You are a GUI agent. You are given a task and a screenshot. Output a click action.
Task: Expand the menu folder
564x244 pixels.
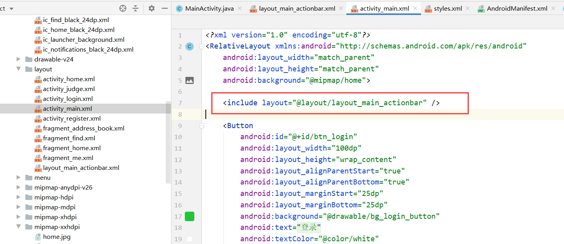pyautogui.click(x=18, y=177)
